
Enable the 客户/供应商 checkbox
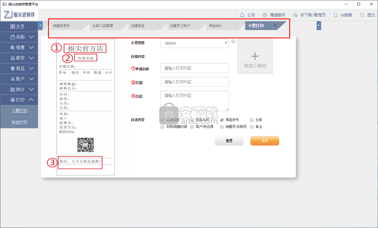point(192,127)
